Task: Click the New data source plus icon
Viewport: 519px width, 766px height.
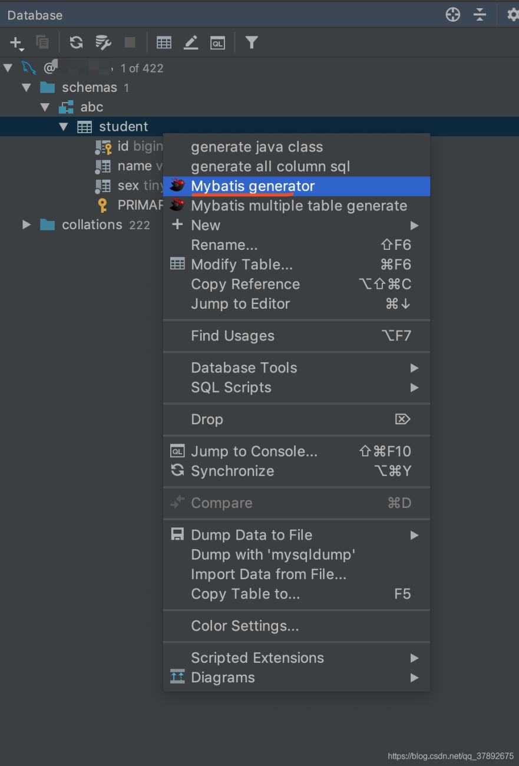Action: click(x=16, y=42)
